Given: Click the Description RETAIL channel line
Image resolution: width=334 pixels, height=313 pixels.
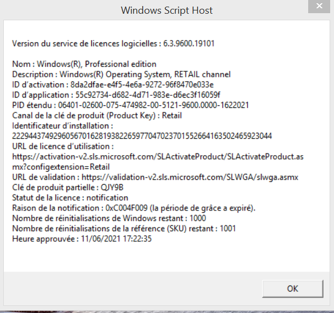Looking at the screenshot, I should point(121,75).
